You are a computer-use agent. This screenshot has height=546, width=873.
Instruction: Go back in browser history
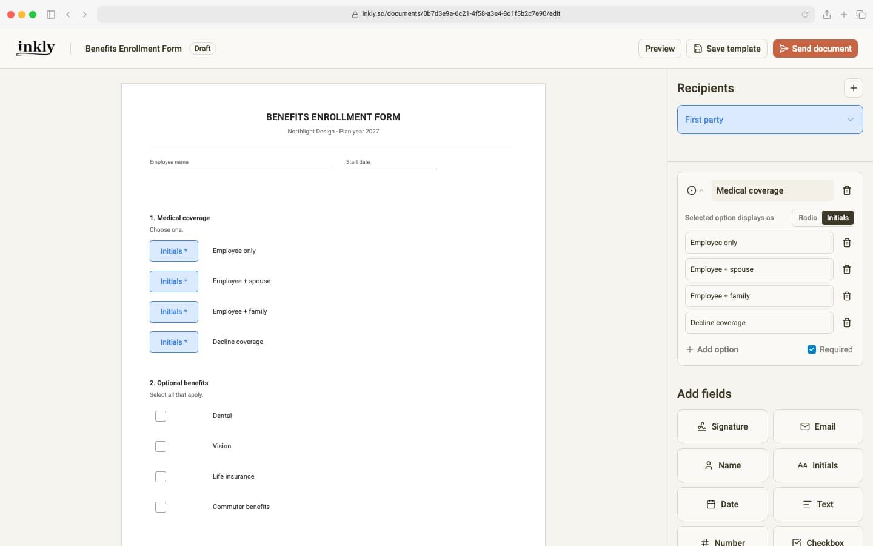68,14
